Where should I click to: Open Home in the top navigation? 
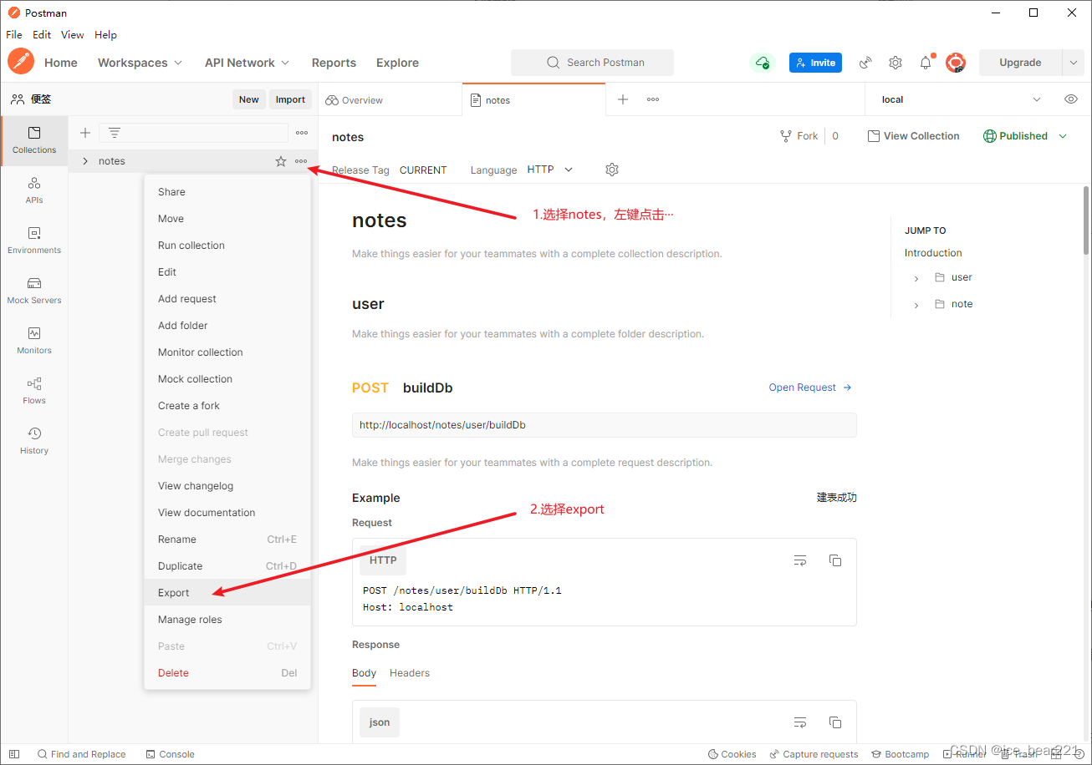pyautogui.click(x=61, y=63)
